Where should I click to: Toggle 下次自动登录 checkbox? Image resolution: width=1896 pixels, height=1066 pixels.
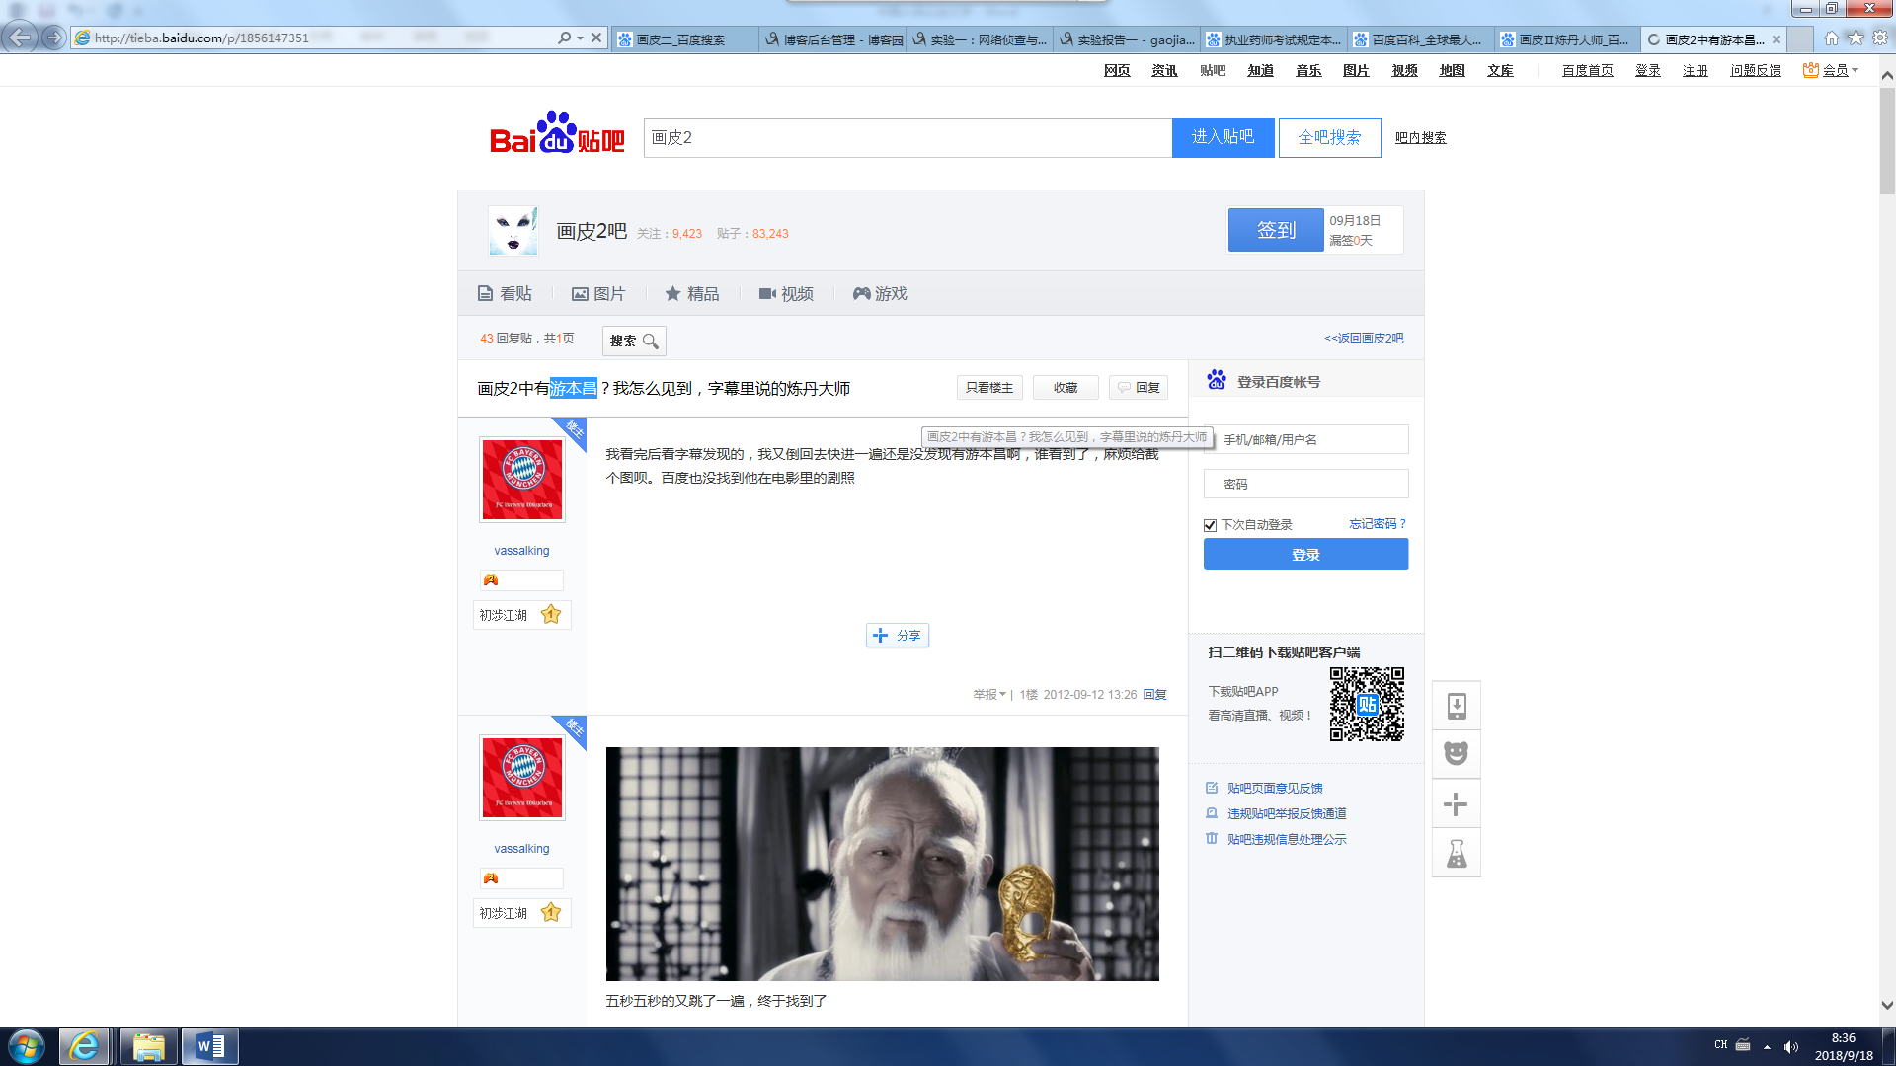click(1210, 525)
